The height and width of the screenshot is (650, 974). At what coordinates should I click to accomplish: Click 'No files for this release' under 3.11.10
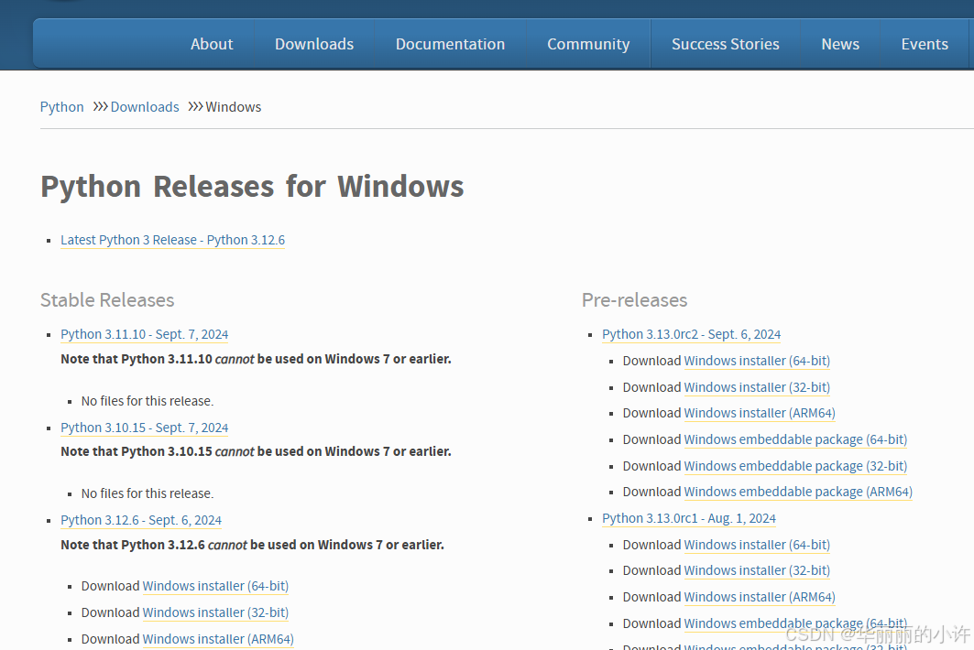pos(148,401)
